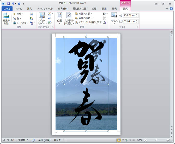This screenshot has width=175, height=144.
Task: Switch to Print Layout view button
Action: point(119,140)
